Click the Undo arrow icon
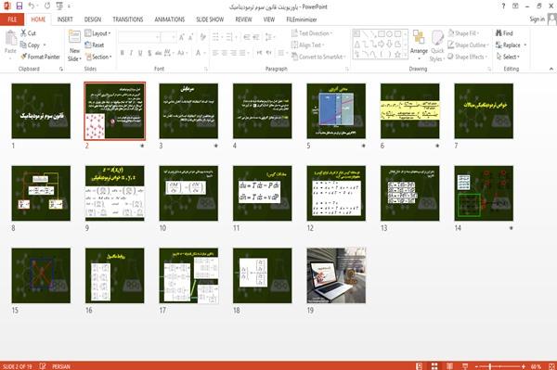 [31, 6]
